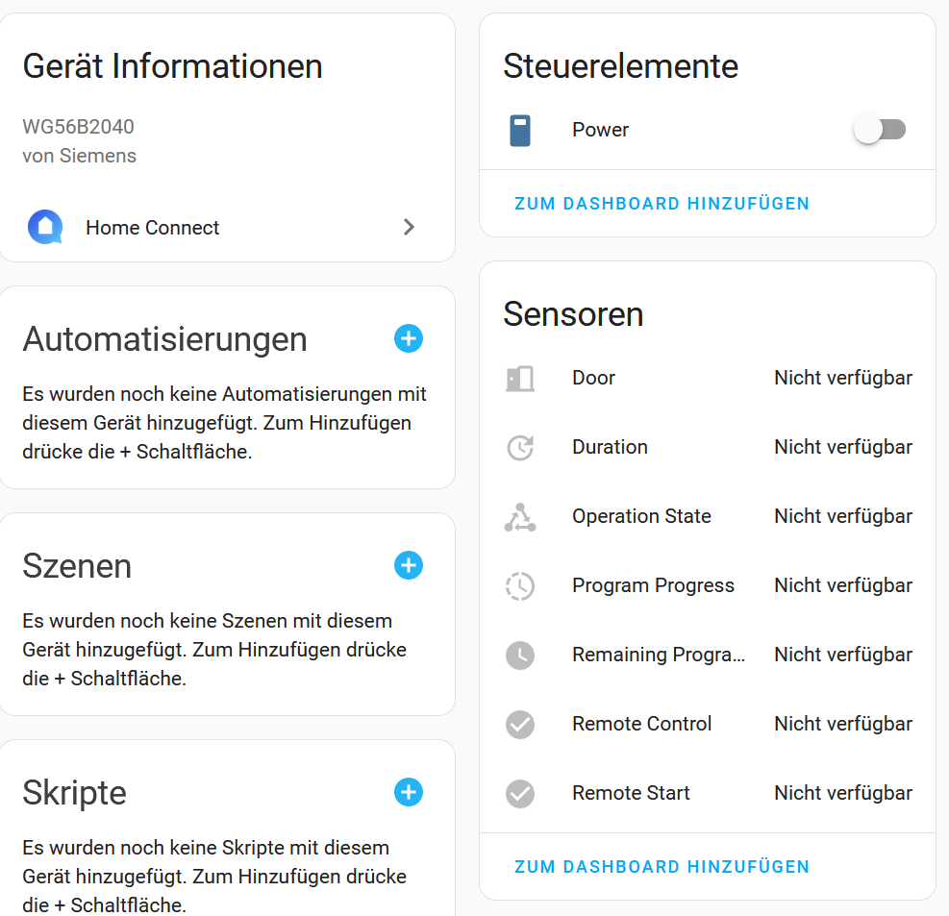949x916 pixels.
Task: Toggle the Power switch on
Action: [x=880, y=130]
